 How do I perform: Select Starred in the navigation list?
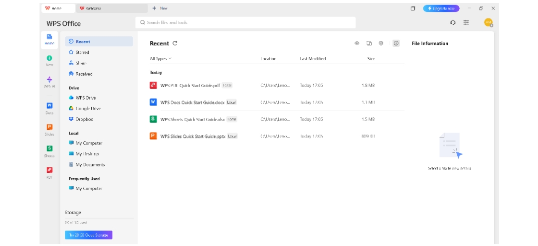tap(82, 52)
